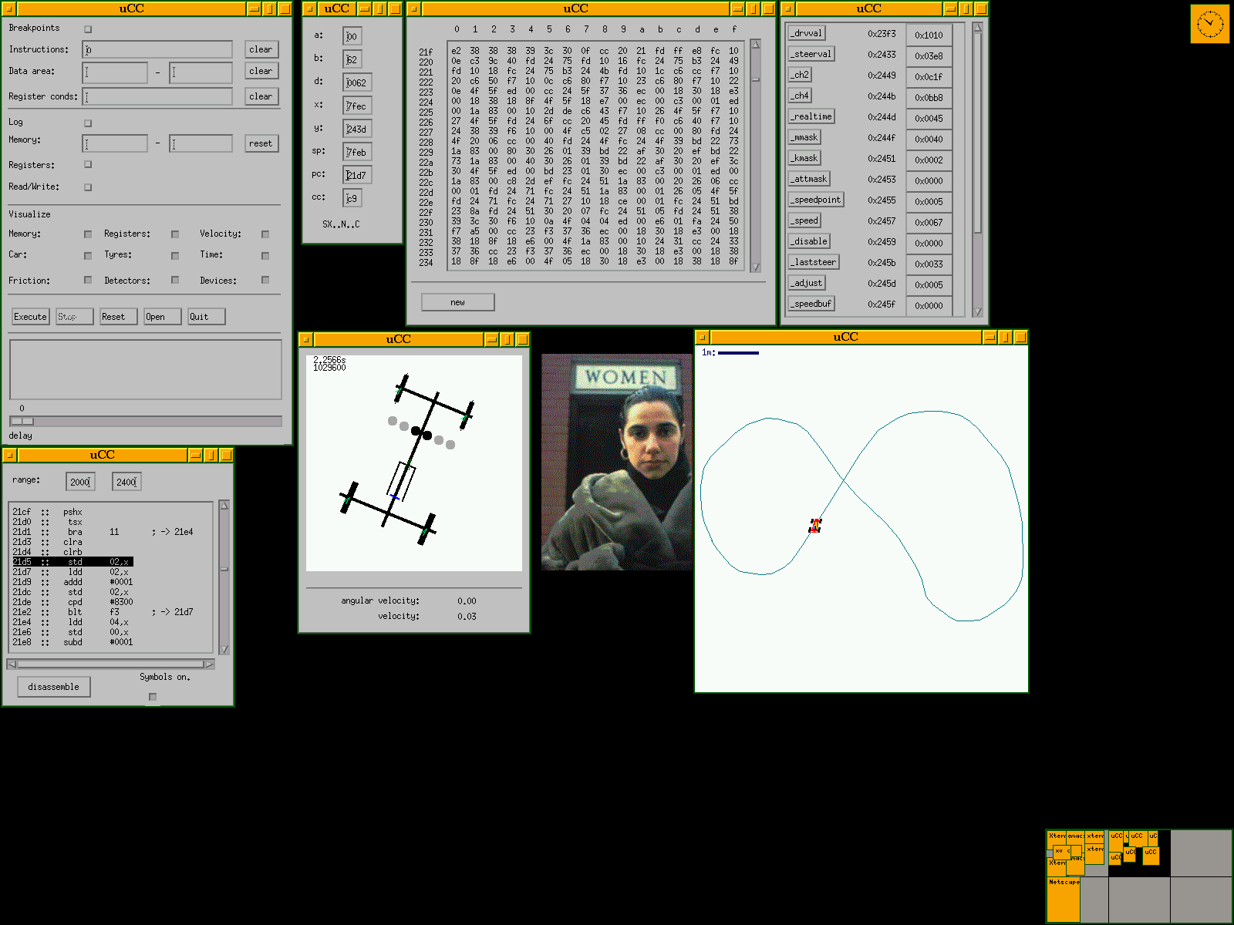Select the _steerval symbol entry
1234x925 pixels.
point(810,54)
